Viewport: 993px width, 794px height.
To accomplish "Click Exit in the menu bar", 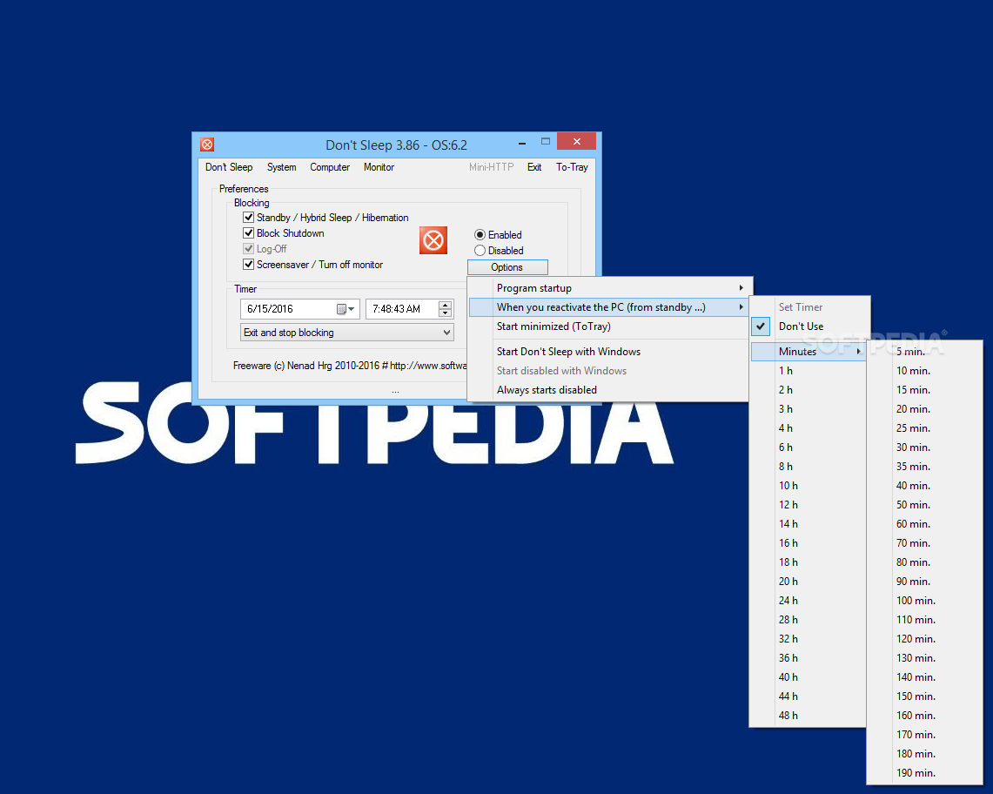I will pyautogui.click(x=534, y=167).
